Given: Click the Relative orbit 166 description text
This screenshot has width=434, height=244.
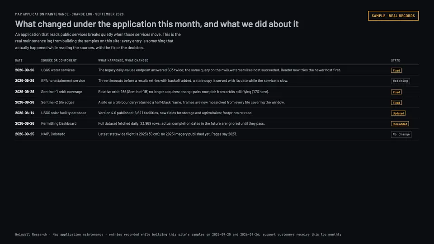Looking at the screenshot, I should pyautogui.click(x=183, y=92).
